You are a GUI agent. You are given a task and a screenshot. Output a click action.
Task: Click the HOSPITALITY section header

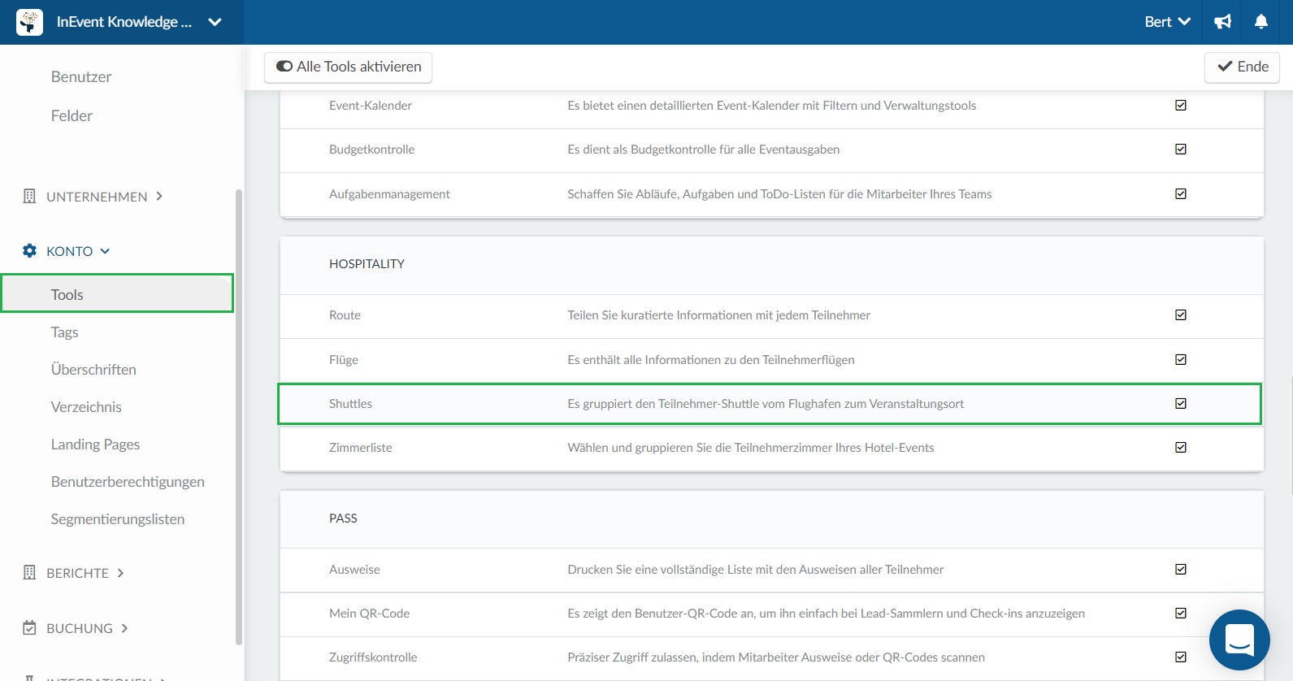(367, 263)
